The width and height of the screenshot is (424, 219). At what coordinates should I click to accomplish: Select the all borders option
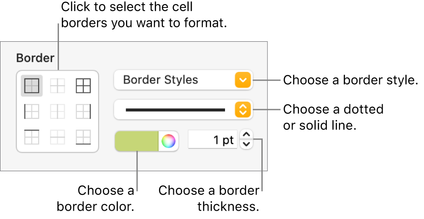pos(83,86)
